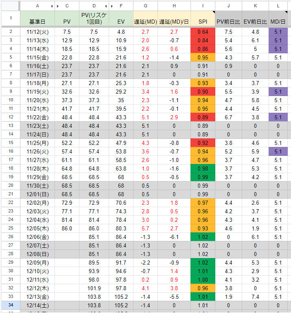Click orange SPI cell in 11/15 row
Viewport: 291px width, 313px height.
203,57
